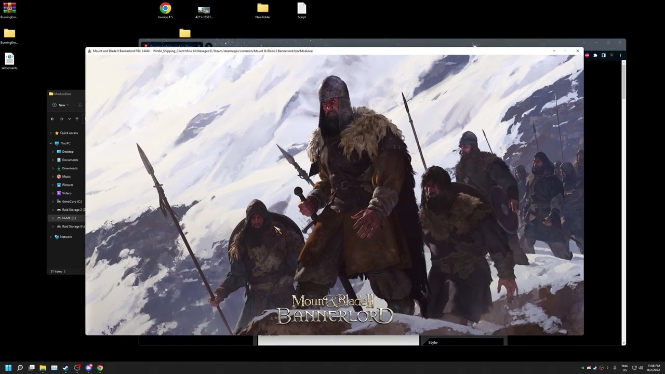Select Videos in the Explorer tree
The height and width of the screenshot is (374, 665).
click(65, 193)
